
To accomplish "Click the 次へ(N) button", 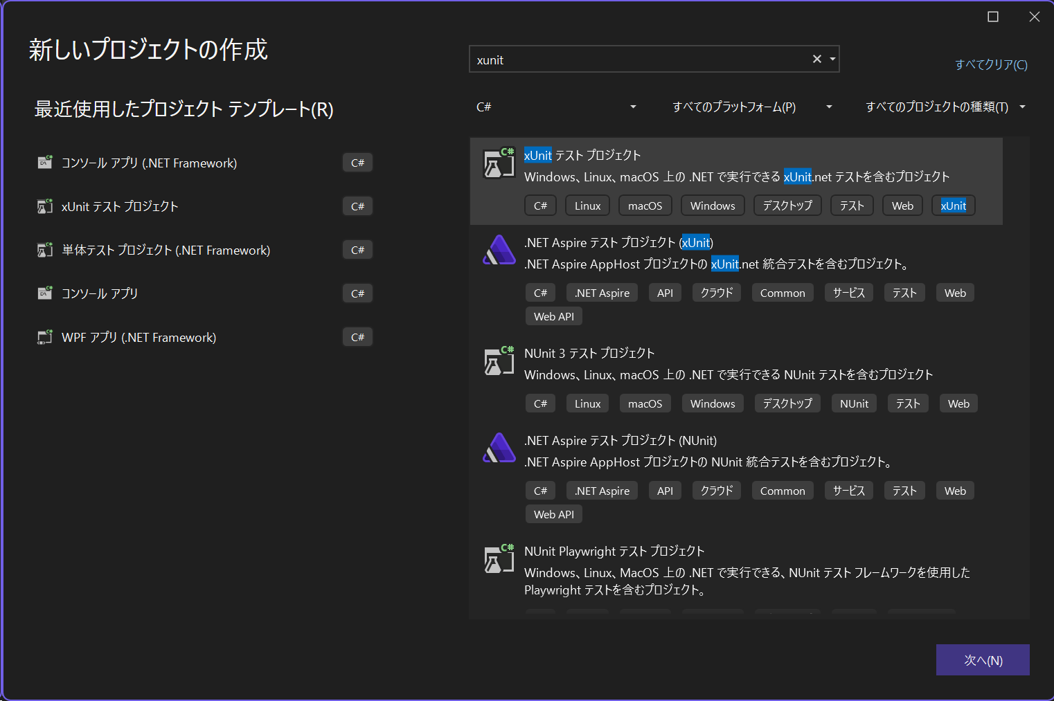I will pos(983,660).
